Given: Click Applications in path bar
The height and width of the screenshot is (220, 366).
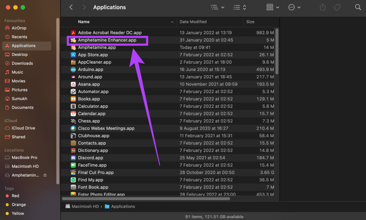Looking at the screenshot, I should click(120, 206).
